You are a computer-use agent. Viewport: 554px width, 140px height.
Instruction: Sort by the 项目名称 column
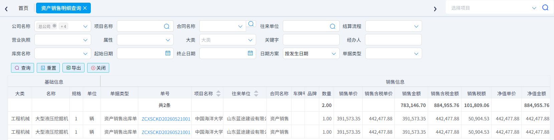point(218,94)
